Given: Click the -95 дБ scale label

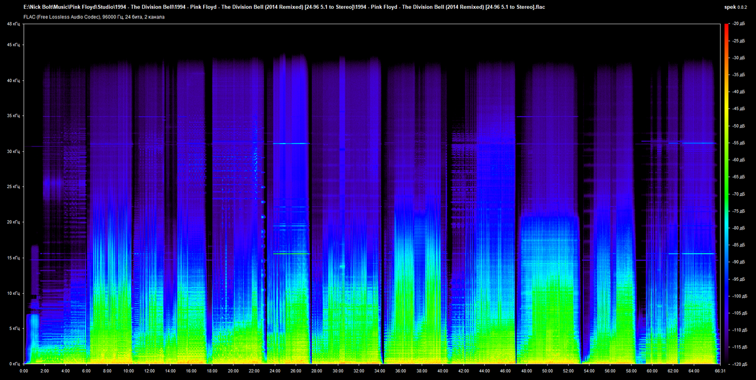Looking at the screenshot, I should (738, 279).
